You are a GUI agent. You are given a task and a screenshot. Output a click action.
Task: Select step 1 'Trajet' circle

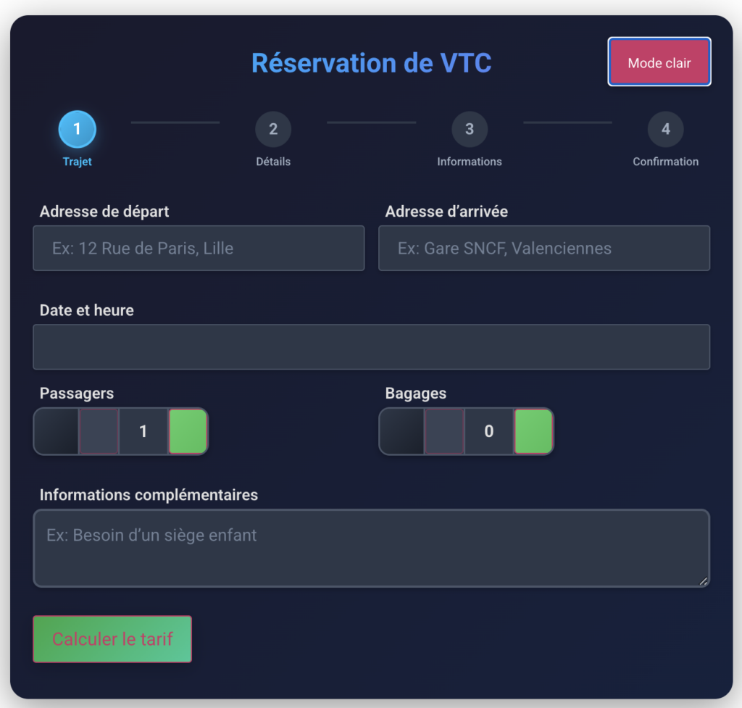(x=77, y=129)
